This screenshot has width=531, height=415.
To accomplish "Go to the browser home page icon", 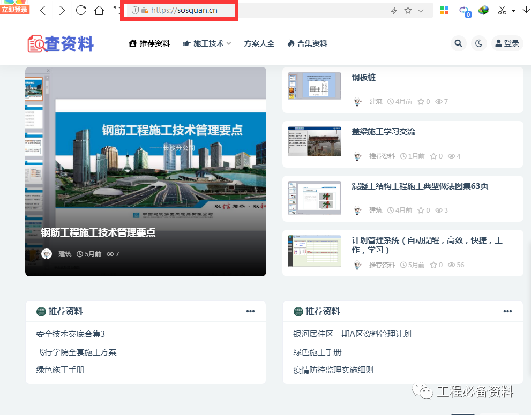I will [99, 10].
